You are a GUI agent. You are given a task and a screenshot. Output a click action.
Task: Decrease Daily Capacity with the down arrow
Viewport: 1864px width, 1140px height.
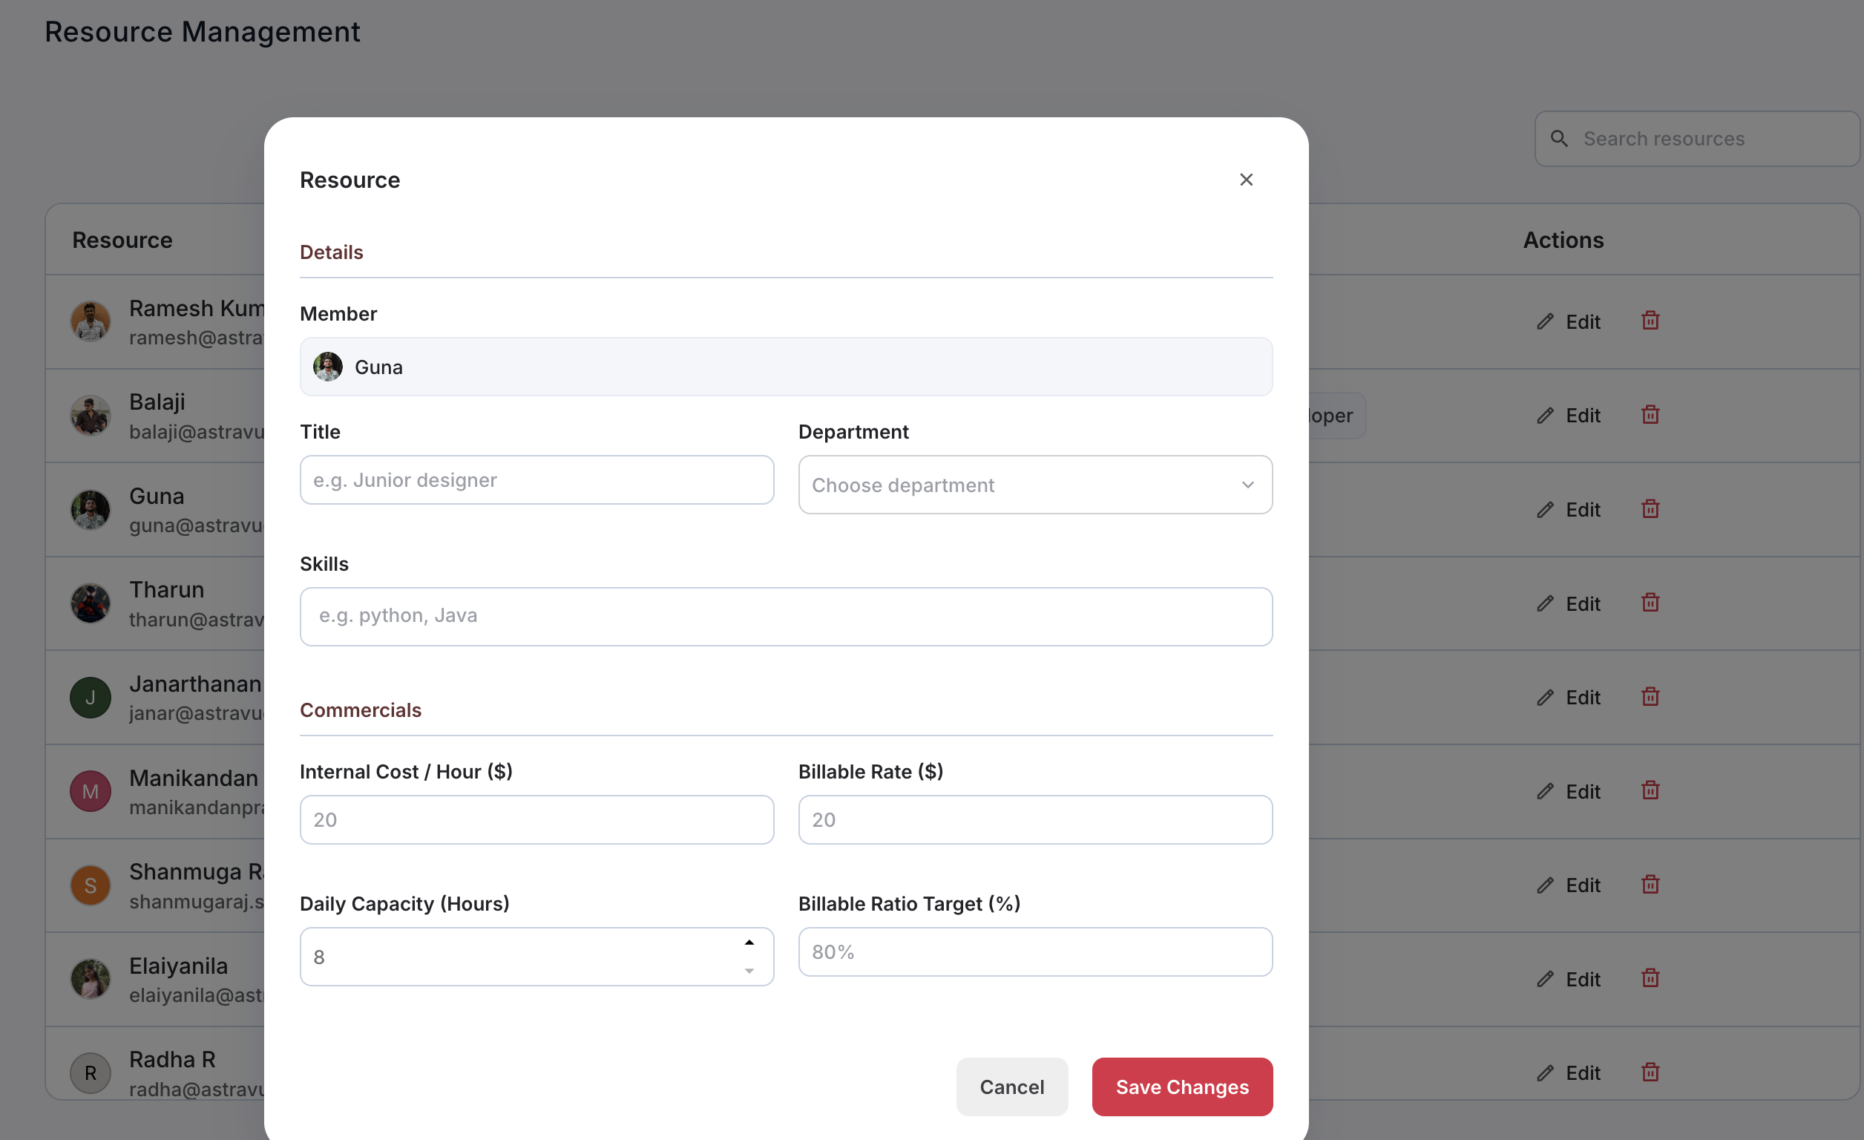[749, 971]
